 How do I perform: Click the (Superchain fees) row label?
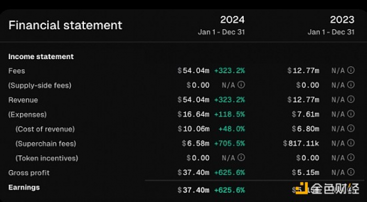[x=46, y=143]
